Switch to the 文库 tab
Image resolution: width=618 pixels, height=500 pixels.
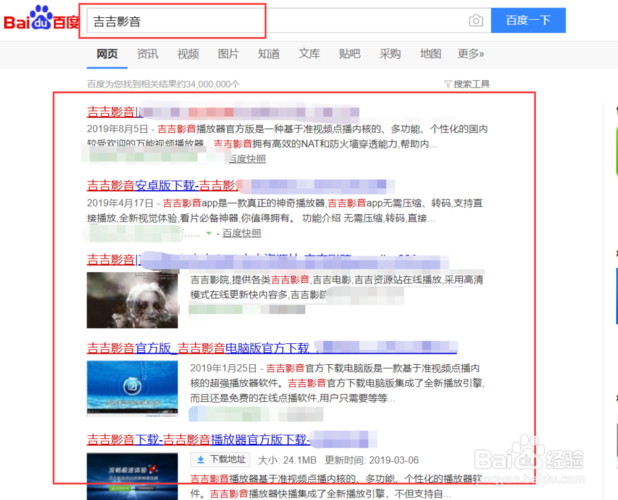pyautogui.click(x=310, y=54)
